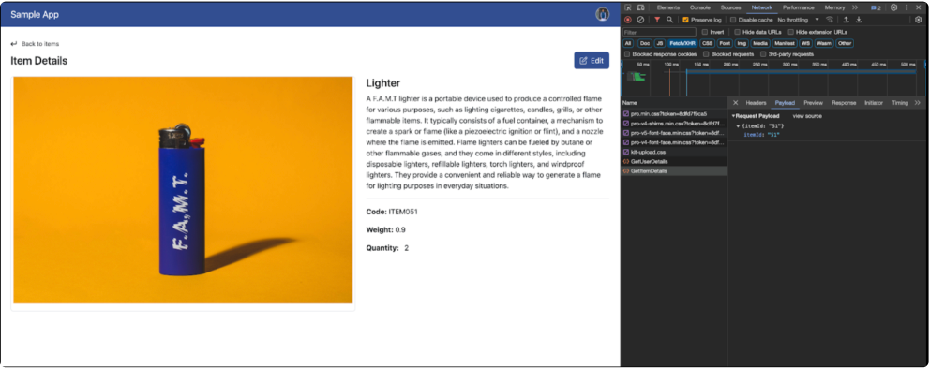930x368 pixels.
Task: Enable the Disable cache checkbox
Action: tap(733, 20)
